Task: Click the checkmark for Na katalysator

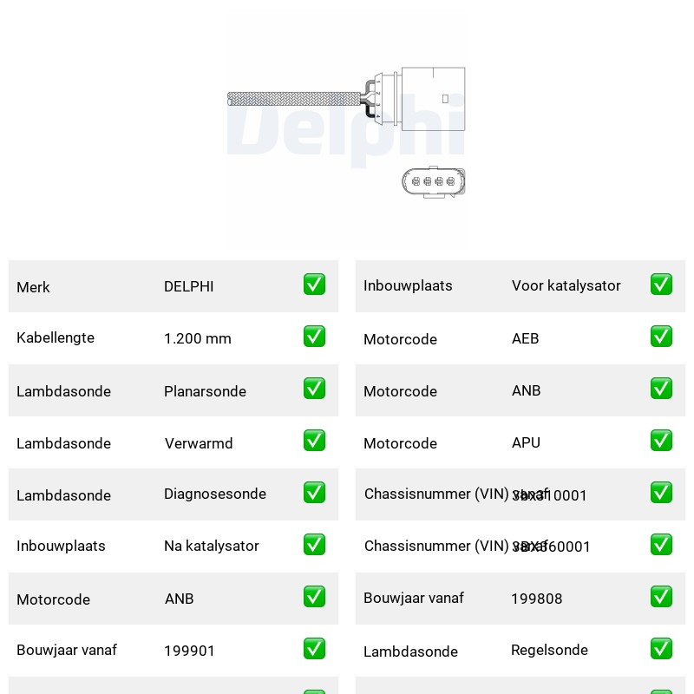Action: point(314,545)
